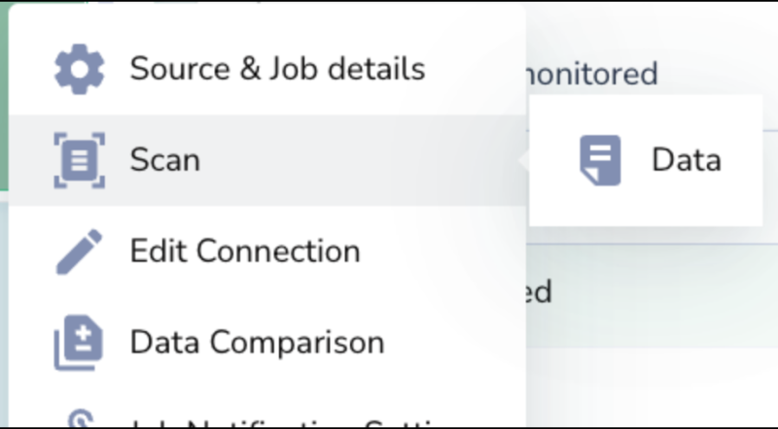Open Source & Job details
Image resolution: width=778 pixels, height=429 pixels.
coord(277,70)
